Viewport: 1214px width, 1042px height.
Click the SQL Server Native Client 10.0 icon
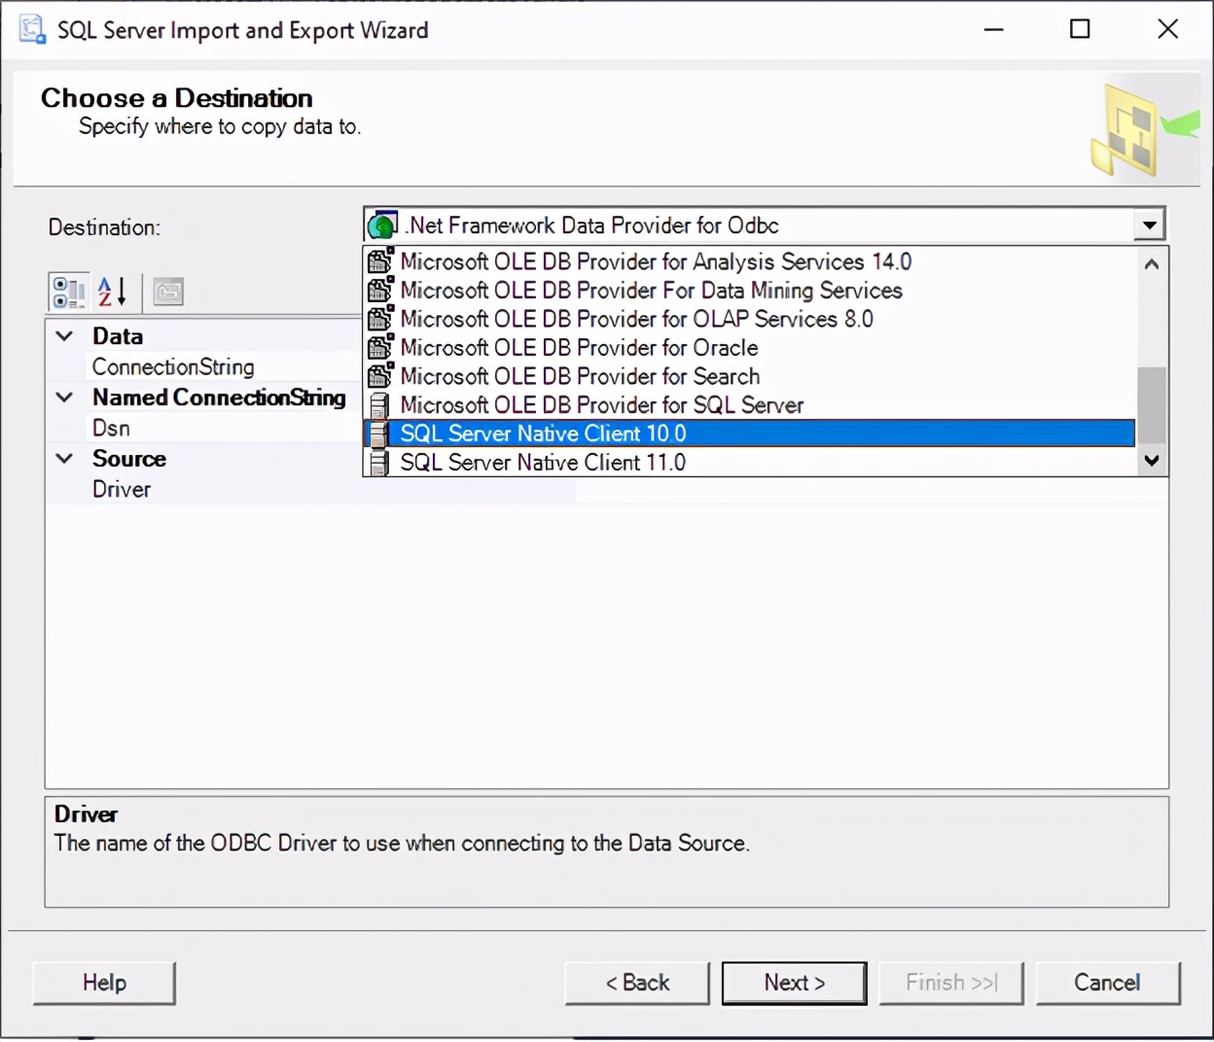[380, 434]
